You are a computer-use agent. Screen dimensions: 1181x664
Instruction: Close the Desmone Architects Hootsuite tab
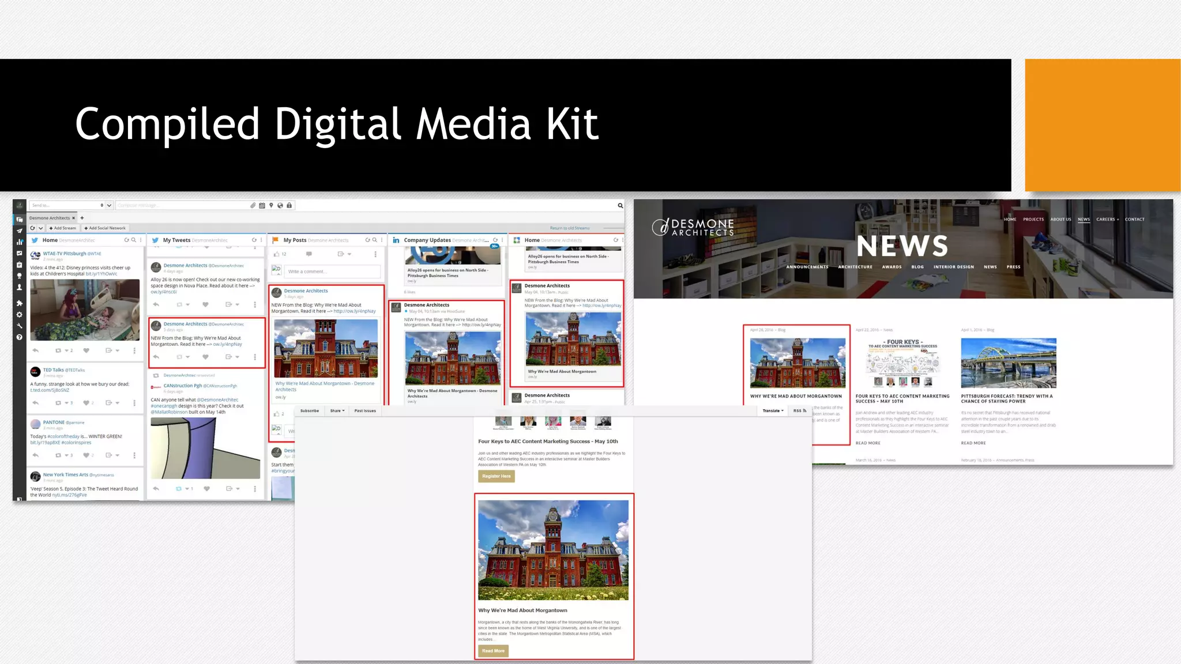click(74, 218)
